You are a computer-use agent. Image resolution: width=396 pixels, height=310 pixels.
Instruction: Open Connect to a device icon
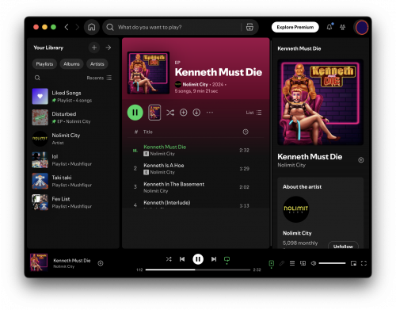(x=303, y=263)
